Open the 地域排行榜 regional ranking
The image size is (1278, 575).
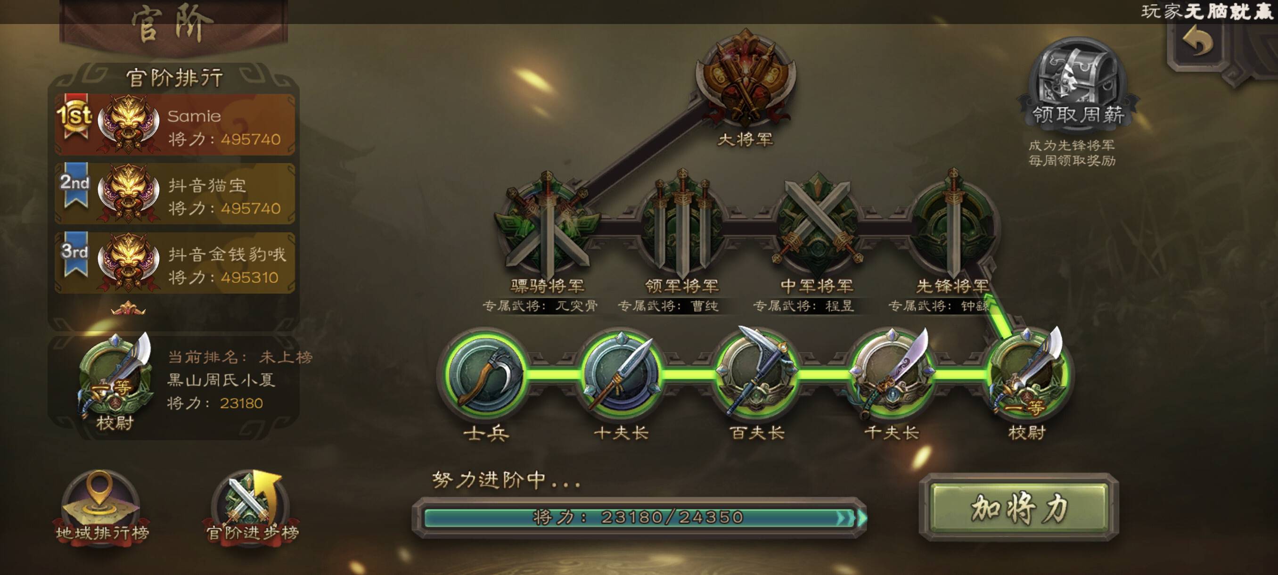tap(102, 507)
